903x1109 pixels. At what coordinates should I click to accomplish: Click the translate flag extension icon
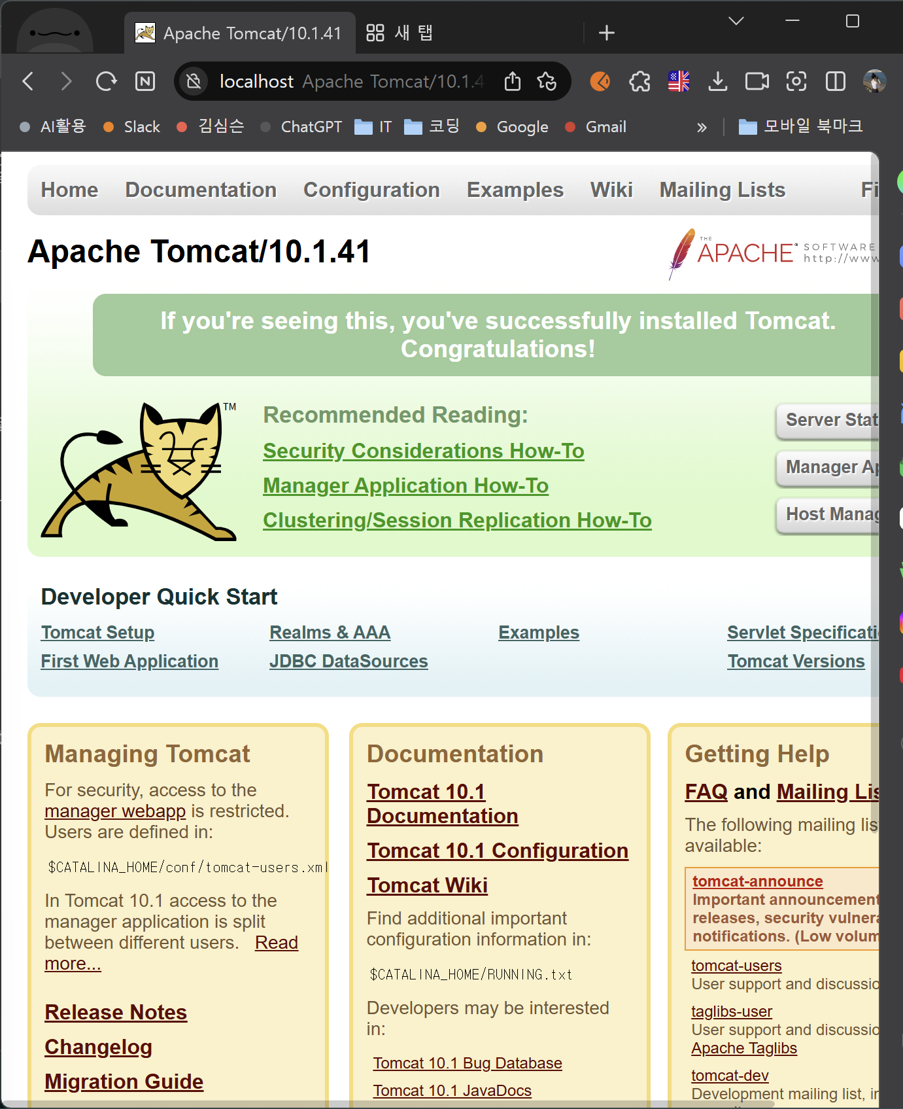(679, 82)
